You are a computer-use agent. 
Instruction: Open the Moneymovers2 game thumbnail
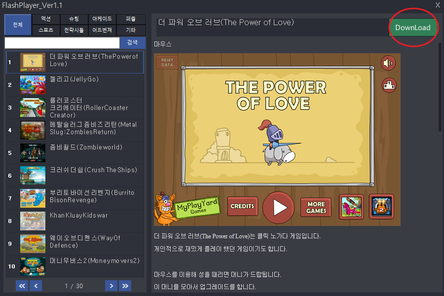point(33,266)
